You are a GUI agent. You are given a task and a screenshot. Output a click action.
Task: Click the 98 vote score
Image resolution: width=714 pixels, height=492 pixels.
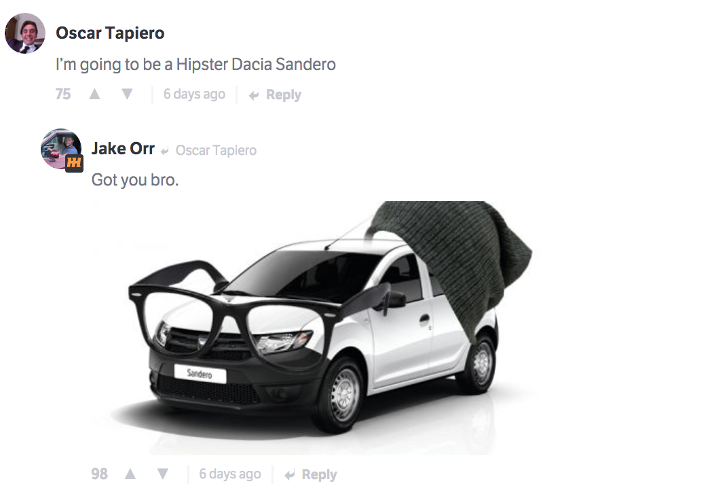[x=99, y=474]
